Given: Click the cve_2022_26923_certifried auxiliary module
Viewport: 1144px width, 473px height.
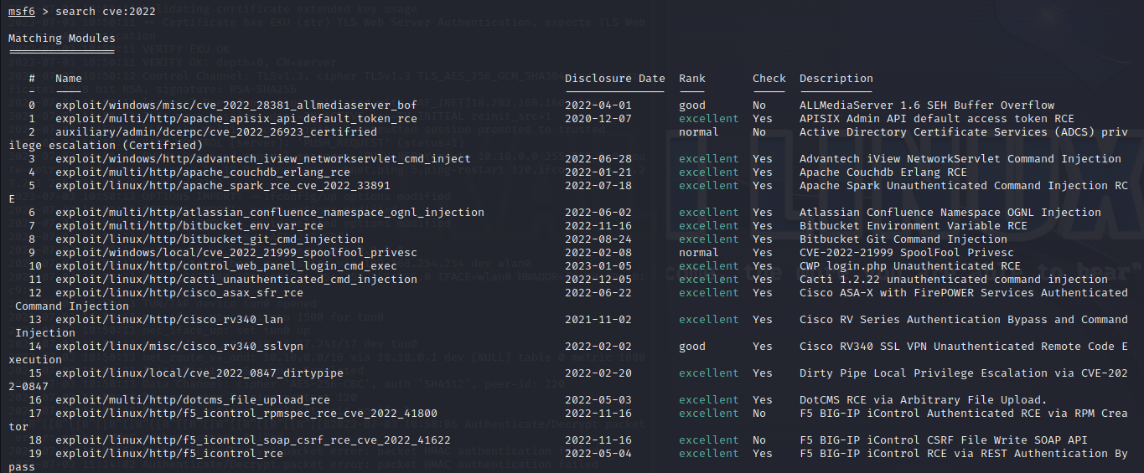Looking at the screenshot, I should (x=216, y=132).
